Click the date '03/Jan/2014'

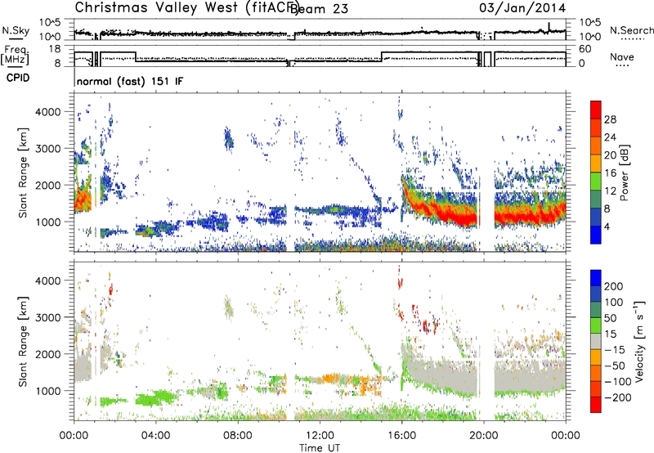click(x=522, y=8)
